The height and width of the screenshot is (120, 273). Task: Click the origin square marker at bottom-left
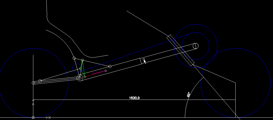33,117
